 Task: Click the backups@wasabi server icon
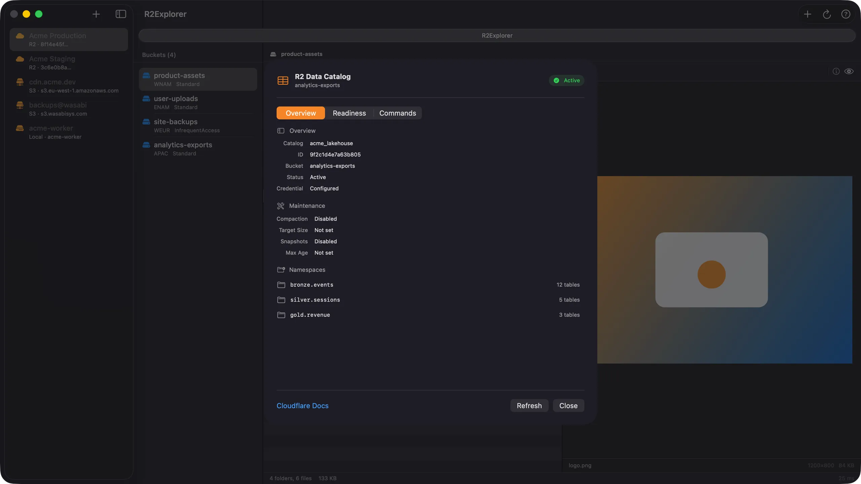pyautogui.click(x=20, y=105)
